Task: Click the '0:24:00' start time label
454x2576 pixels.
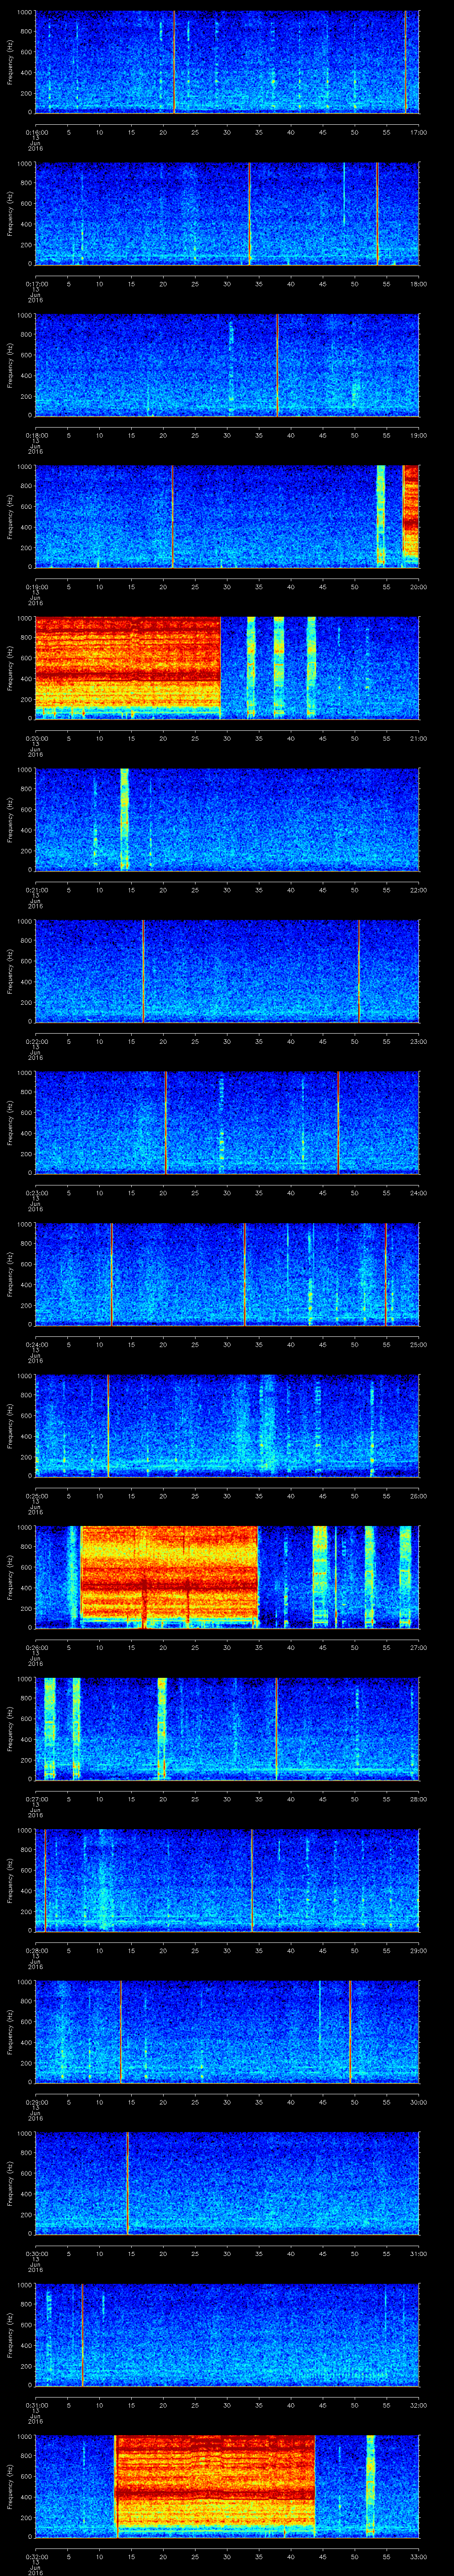Action: 36,1344
